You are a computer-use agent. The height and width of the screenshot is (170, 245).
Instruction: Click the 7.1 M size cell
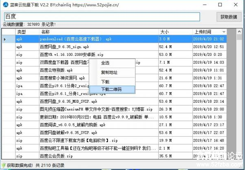[x=175, y=62]
